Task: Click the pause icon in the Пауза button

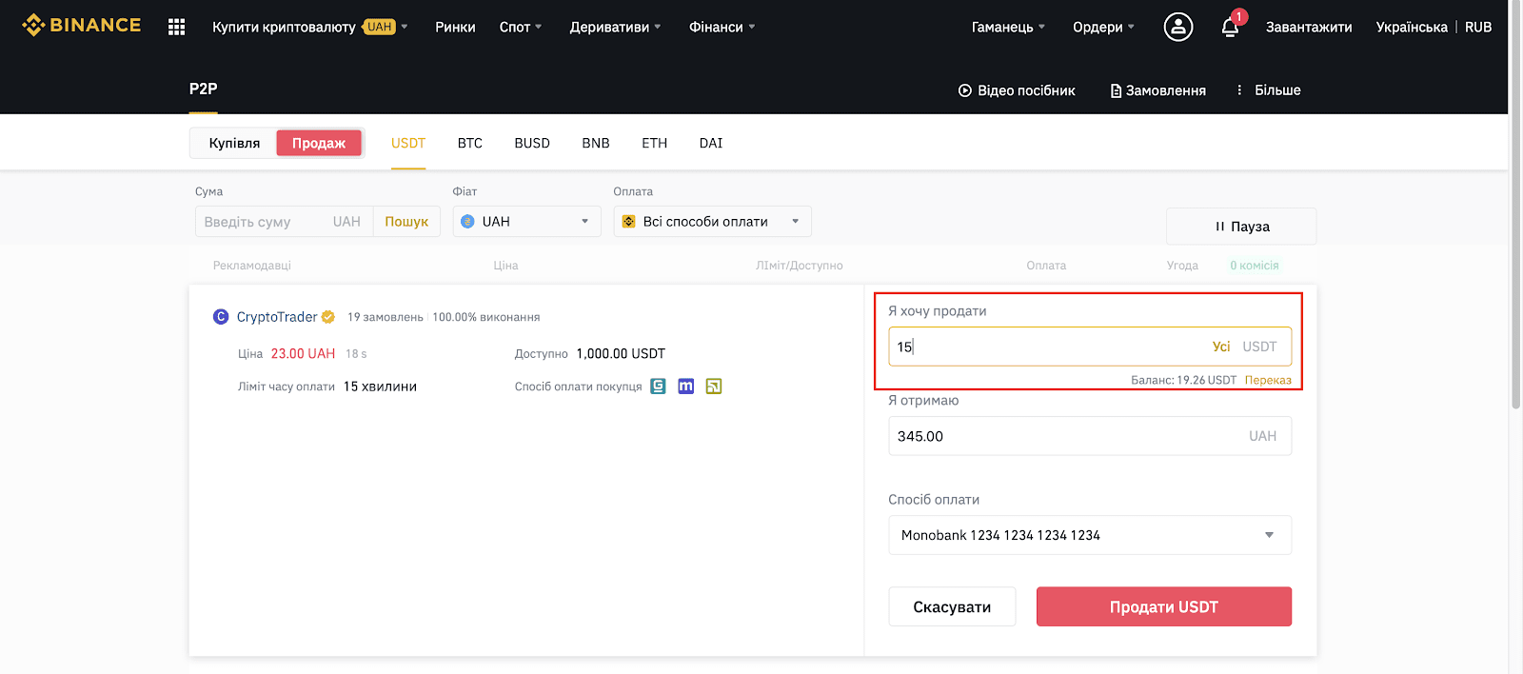Action: (x=1219, y=227)
